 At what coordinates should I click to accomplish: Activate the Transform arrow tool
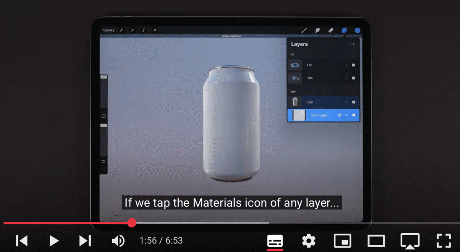(x=155, y=30)
